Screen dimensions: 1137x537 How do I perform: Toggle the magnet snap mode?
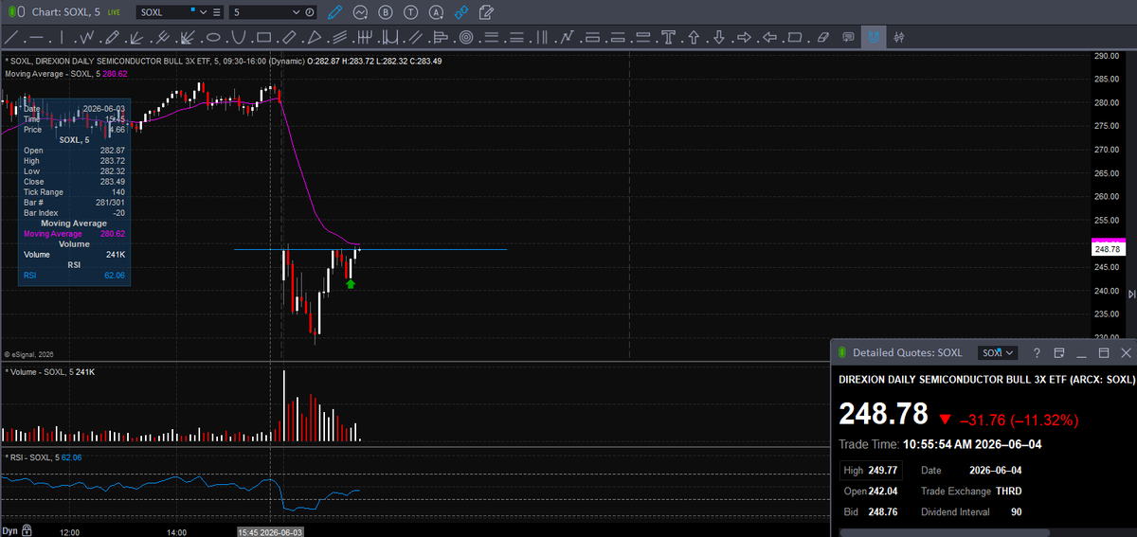(874, 37)
